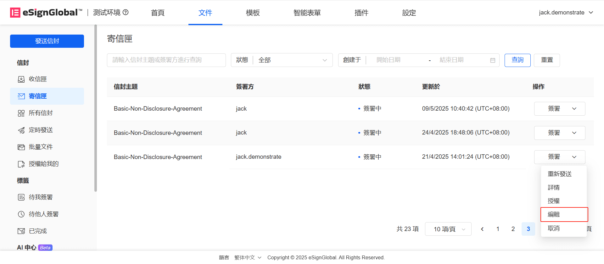Click the test environment help question icon
Viewport: 604px width, 264px height.
tap(126, 12)
